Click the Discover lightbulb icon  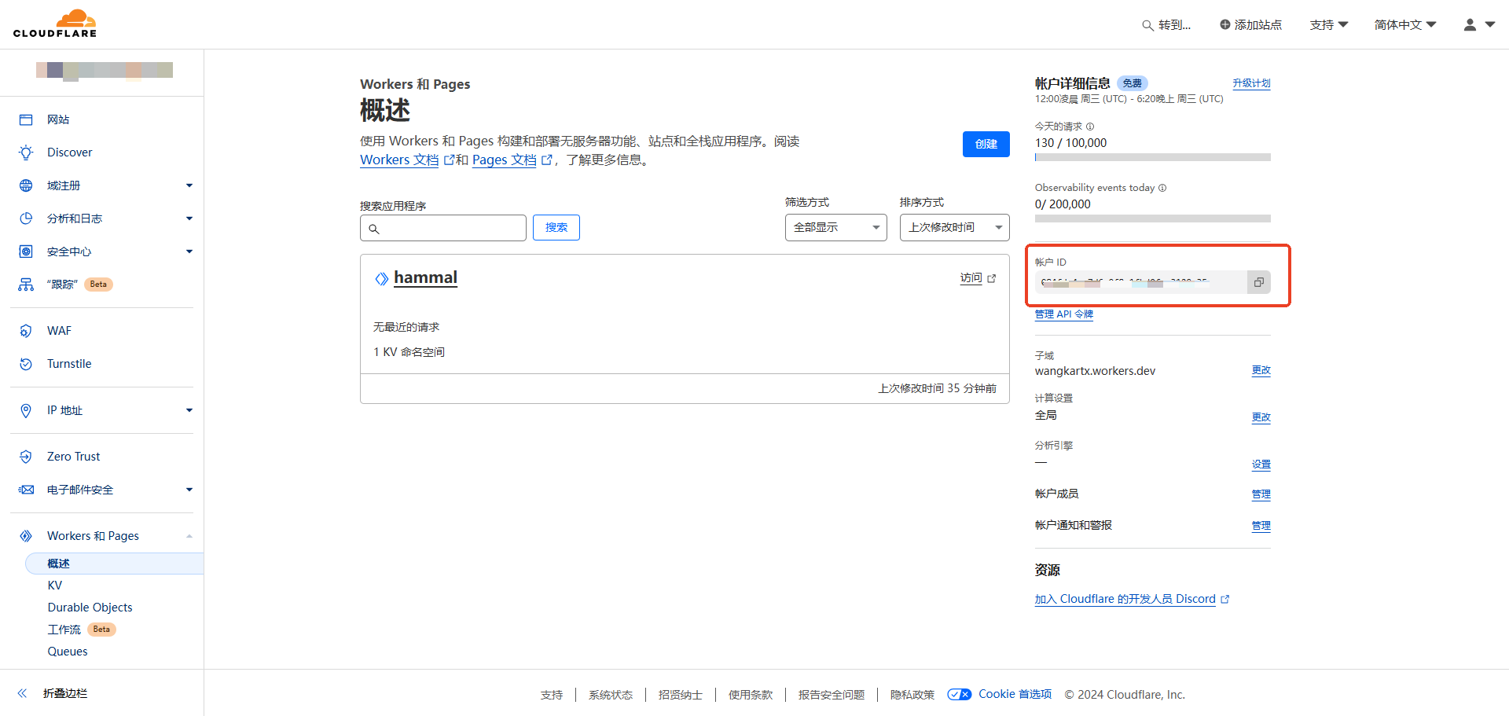pyautogui.click(x=26, y=152)
